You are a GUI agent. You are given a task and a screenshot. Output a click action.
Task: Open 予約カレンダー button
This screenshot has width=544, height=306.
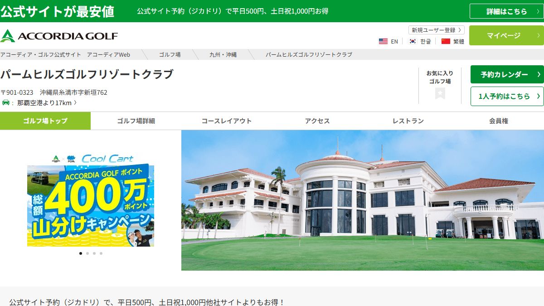[507, 74]
